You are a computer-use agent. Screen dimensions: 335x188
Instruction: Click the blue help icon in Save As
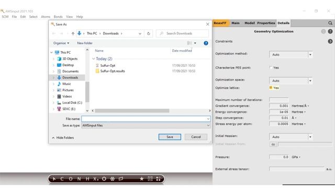[206, 43]
